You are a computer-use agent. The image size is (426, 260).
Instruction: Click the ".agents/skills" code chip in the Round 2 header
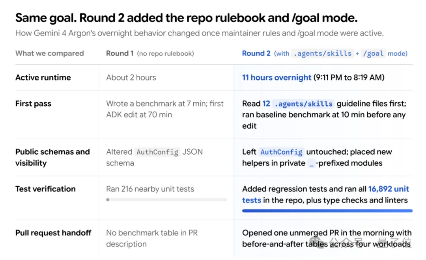323,54
